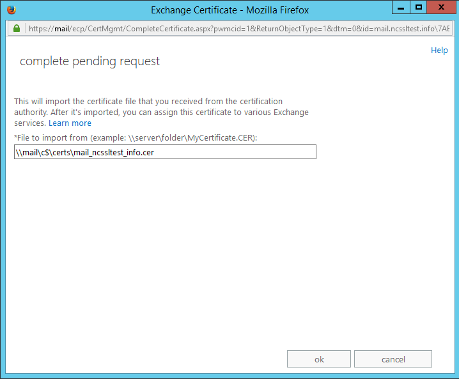Click the truncated end of the URL
Screen dimensions: 459x379
pyautogui.click(x=444, y=29)
